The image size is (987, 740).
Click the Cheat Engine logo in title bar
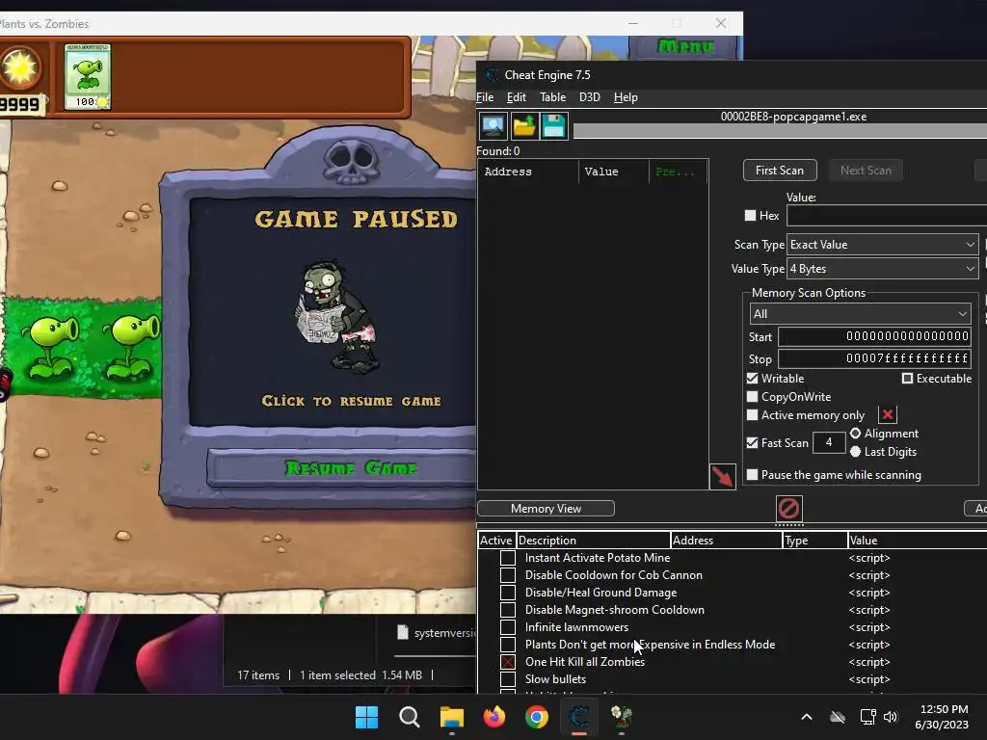pos(492,75)
